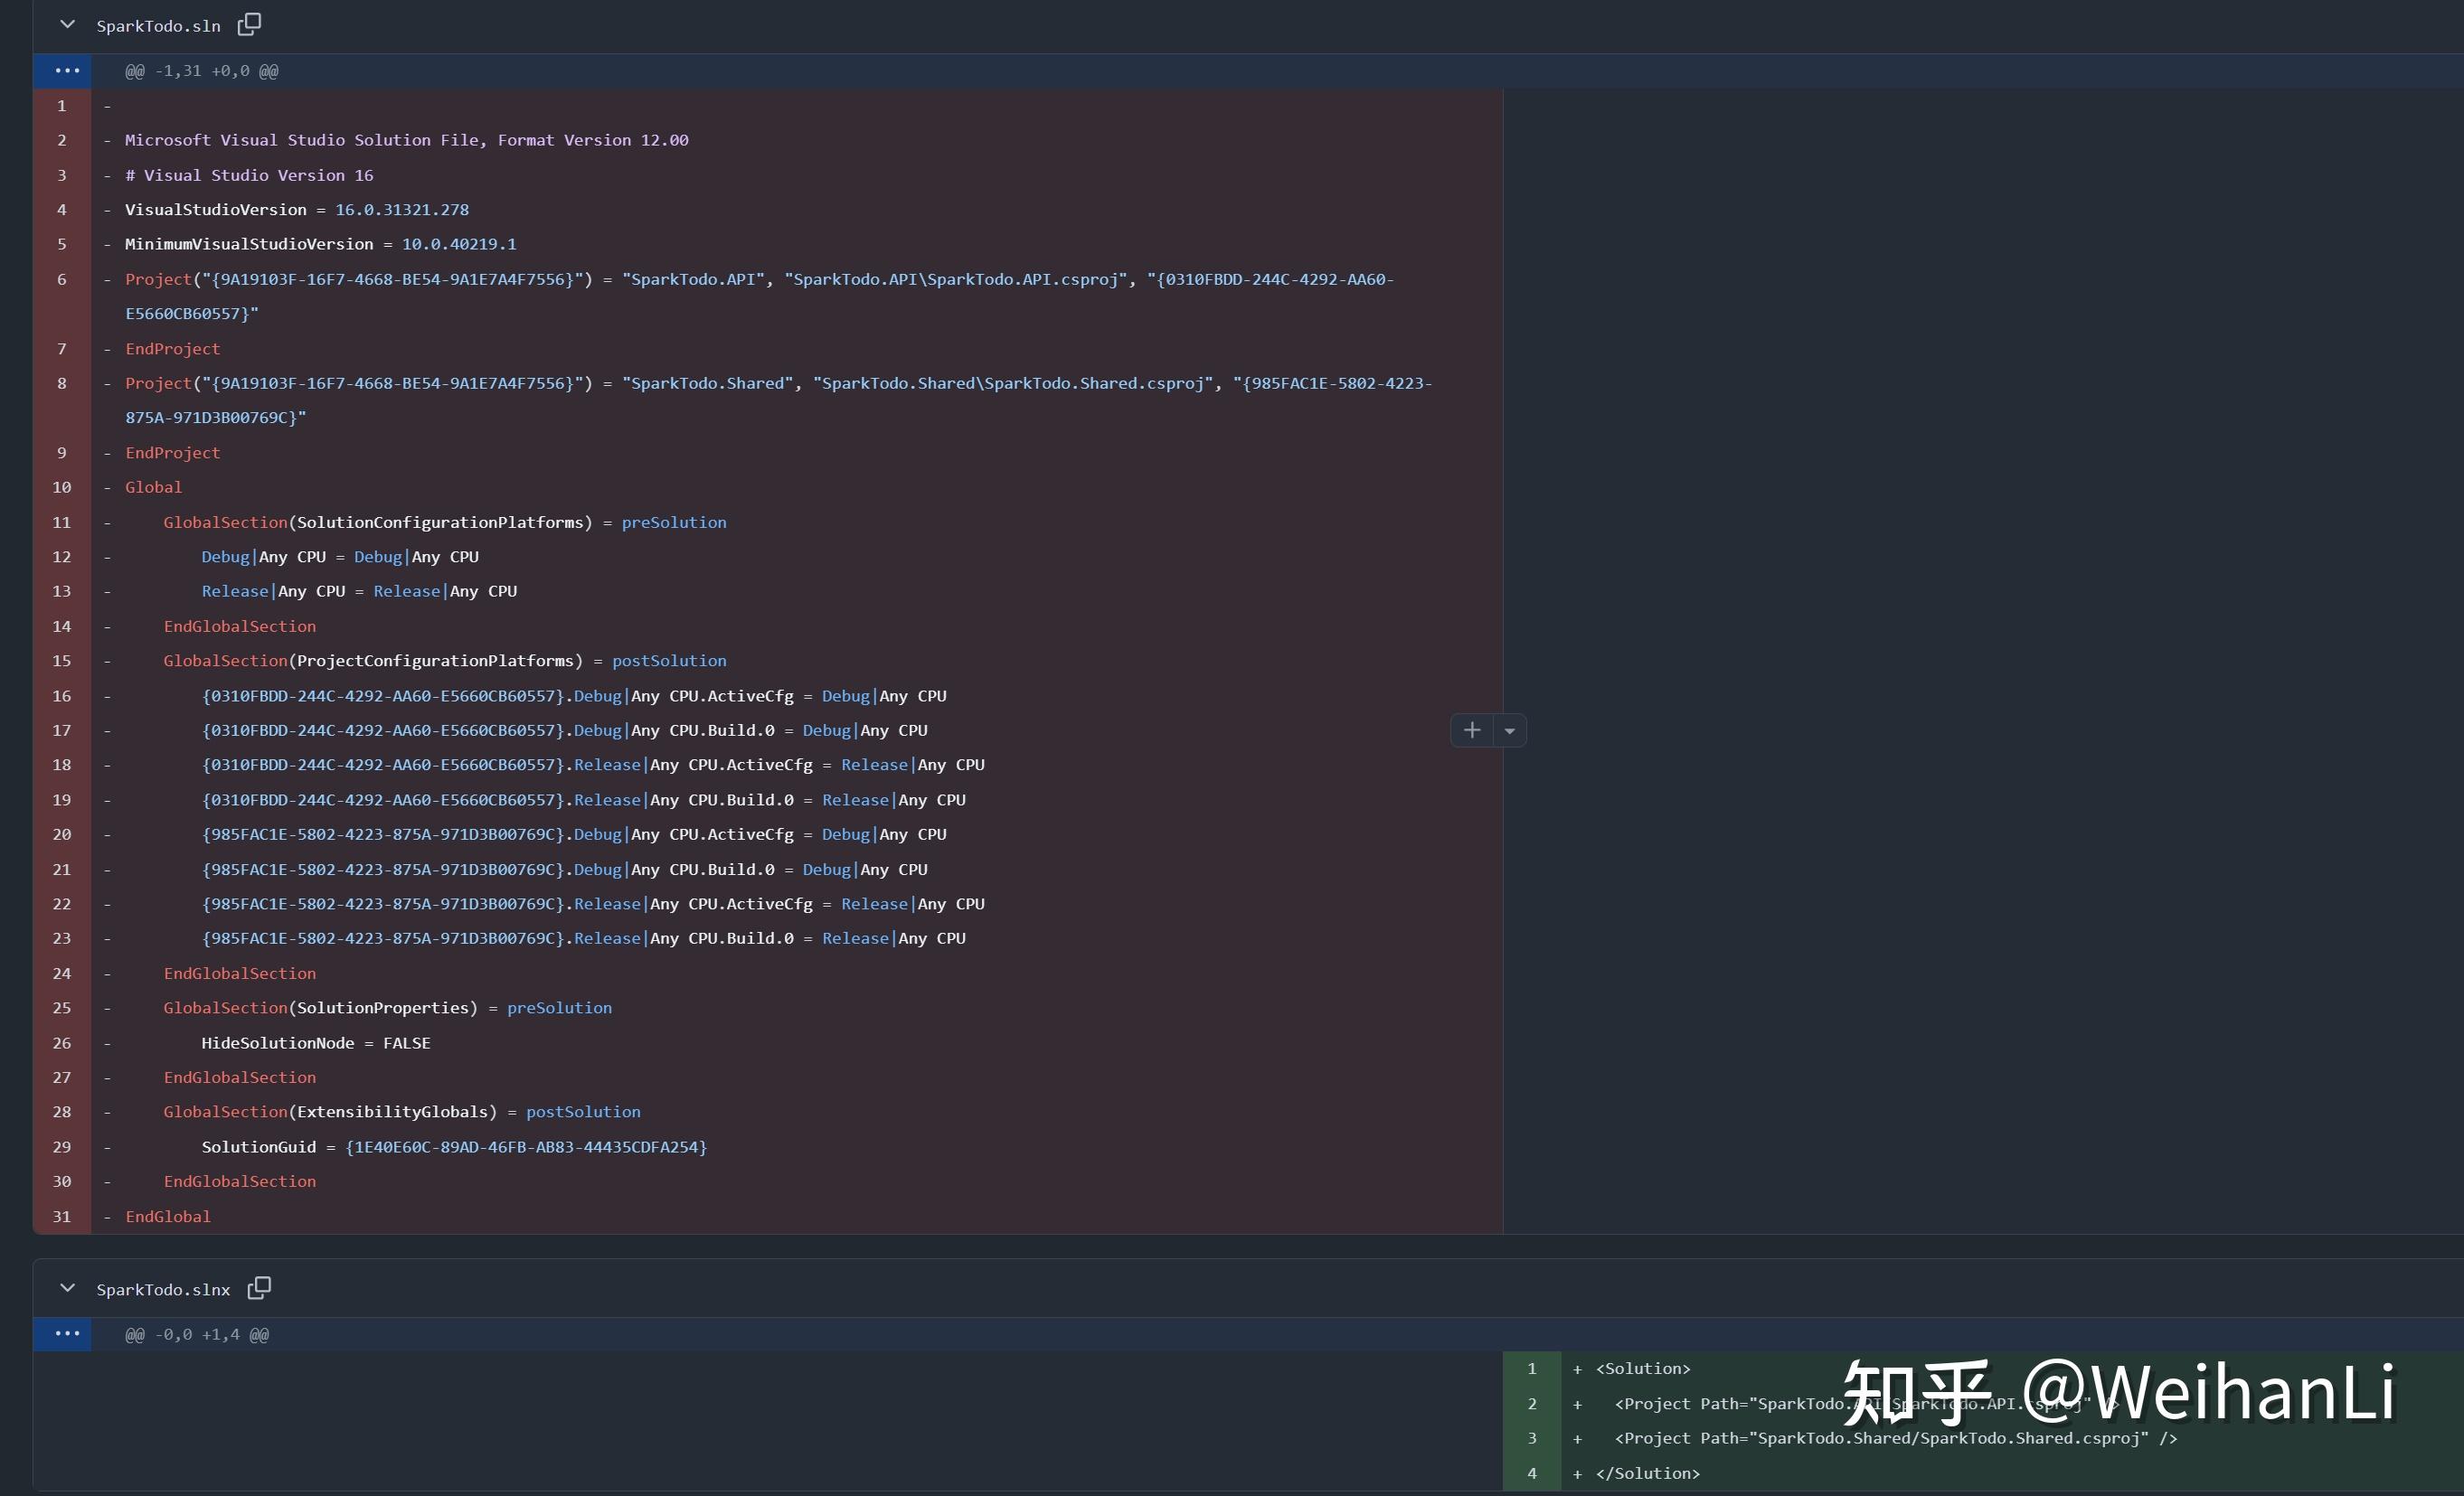2464x1496 pixels.
Task: Select deleted line number 6 with the SparkTodo.API project
Action: point(62,279)
